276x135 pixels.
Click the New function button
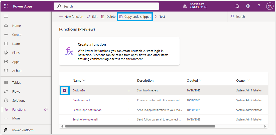coord(71,17)
